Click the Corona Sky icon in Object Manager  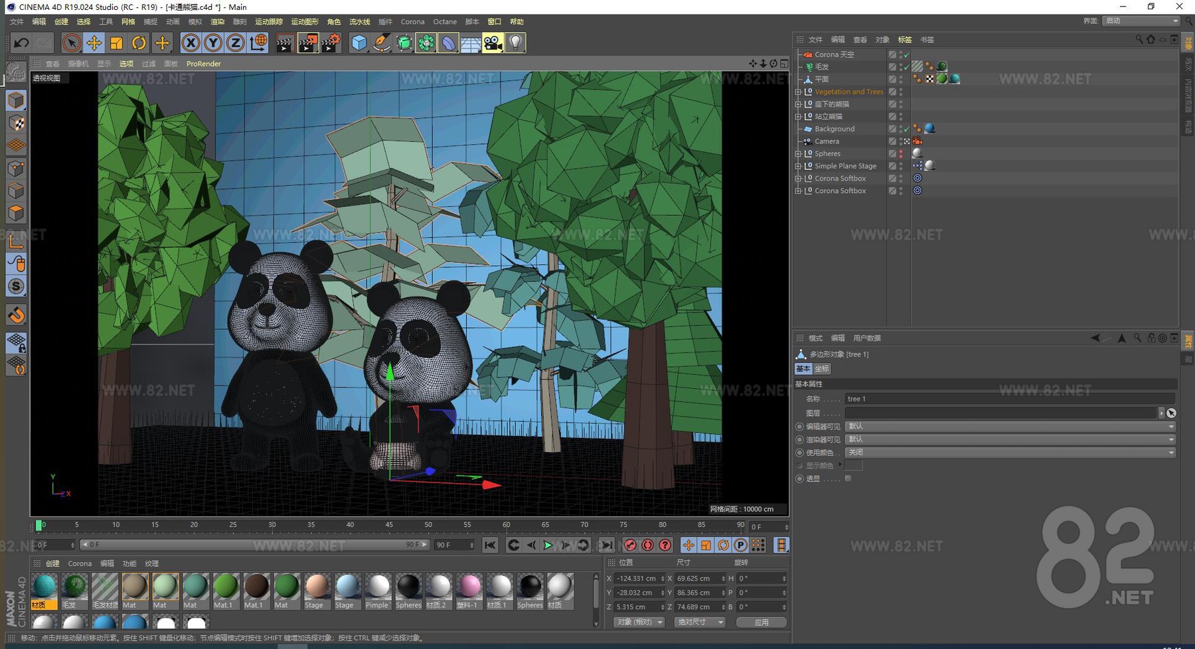tap(809, 54)
